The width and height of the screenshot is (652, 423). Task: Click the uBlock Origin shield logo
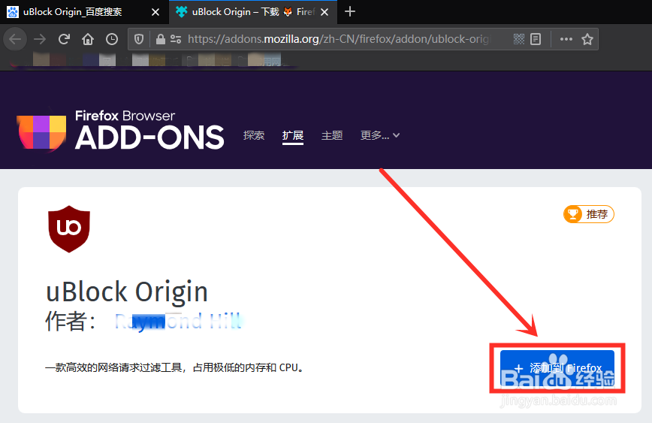pos(69,228)
